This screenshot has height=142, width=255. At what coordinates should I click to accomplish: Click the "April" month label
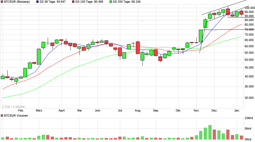62,111
